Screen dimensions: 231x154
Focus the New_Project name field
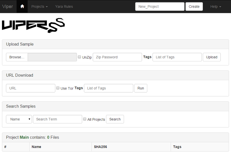coord(160,7)
